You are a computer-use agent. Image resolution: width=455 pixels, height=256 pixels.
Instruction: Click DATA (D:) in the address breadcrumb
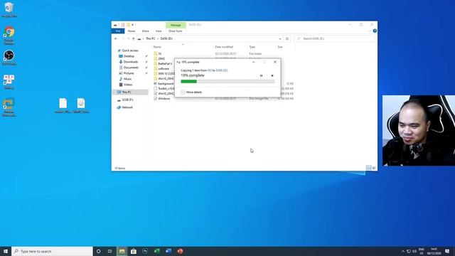(x=166, y=38)
